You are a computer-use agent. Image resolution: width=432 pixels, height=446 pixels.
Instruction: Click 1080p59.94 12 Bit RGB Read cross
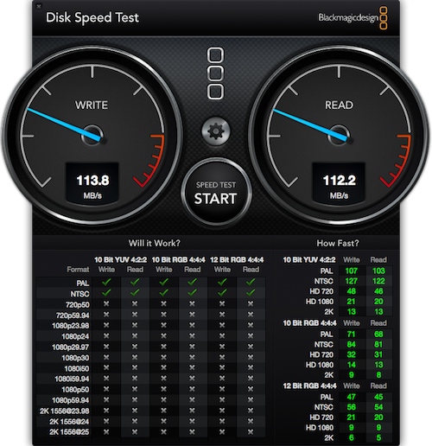tap(251, 399)
